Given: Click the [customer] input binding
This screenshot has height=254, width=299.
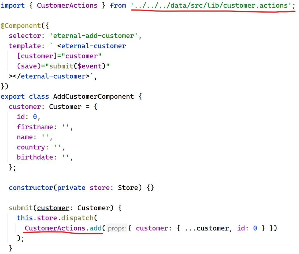Looking at the screenshot, I should pos(37,56).
